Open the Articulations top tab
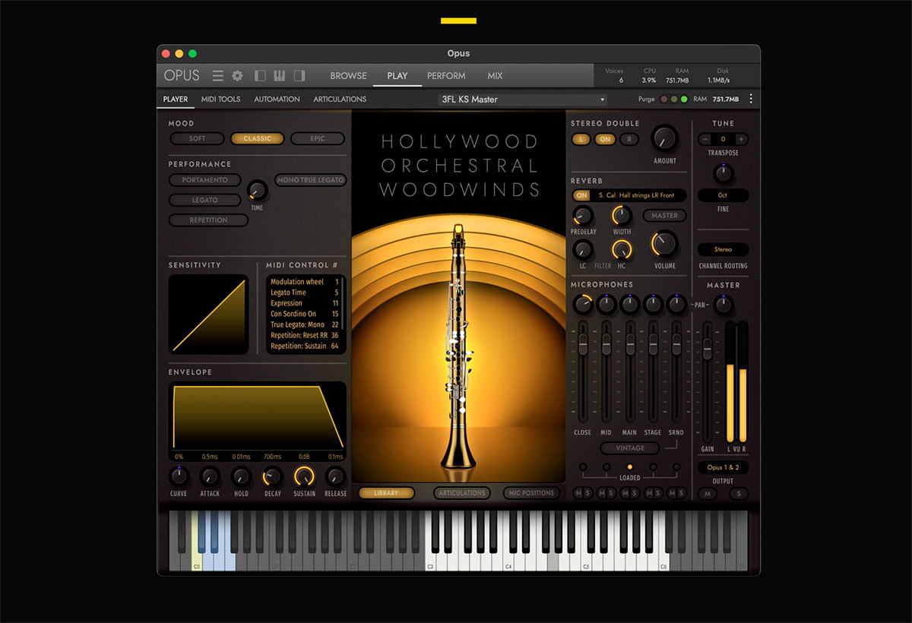 (x=340, y=99)
